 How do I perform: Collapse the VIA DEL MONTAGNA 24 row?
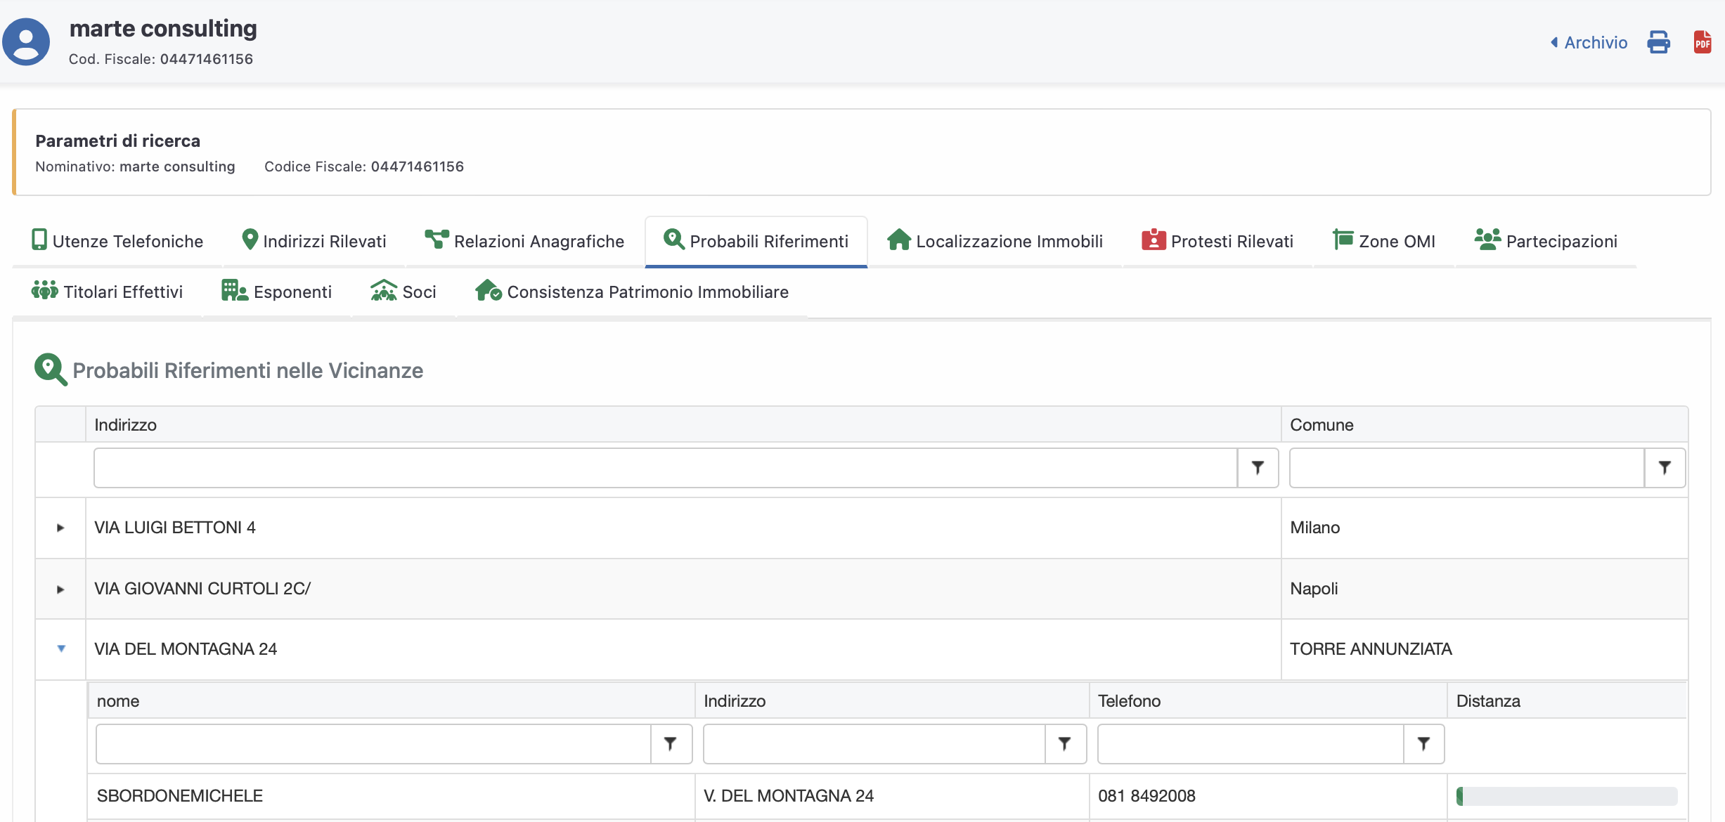(61, 649)
